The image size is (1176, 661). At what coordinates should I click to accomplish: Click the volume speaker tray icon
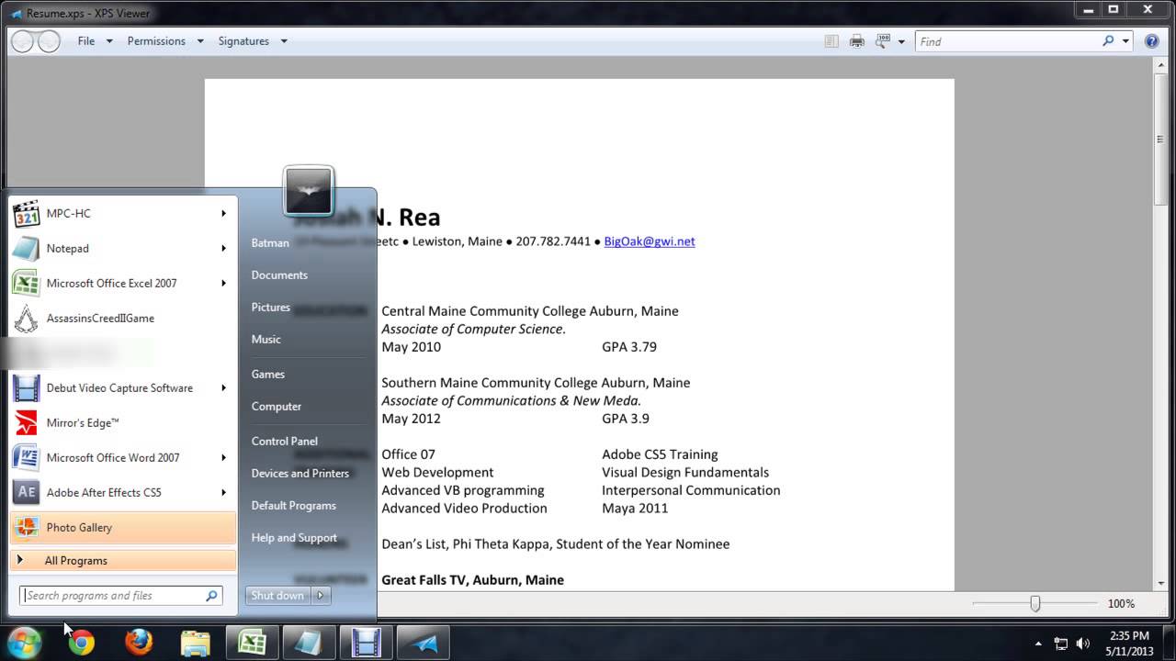(1082, 644)
